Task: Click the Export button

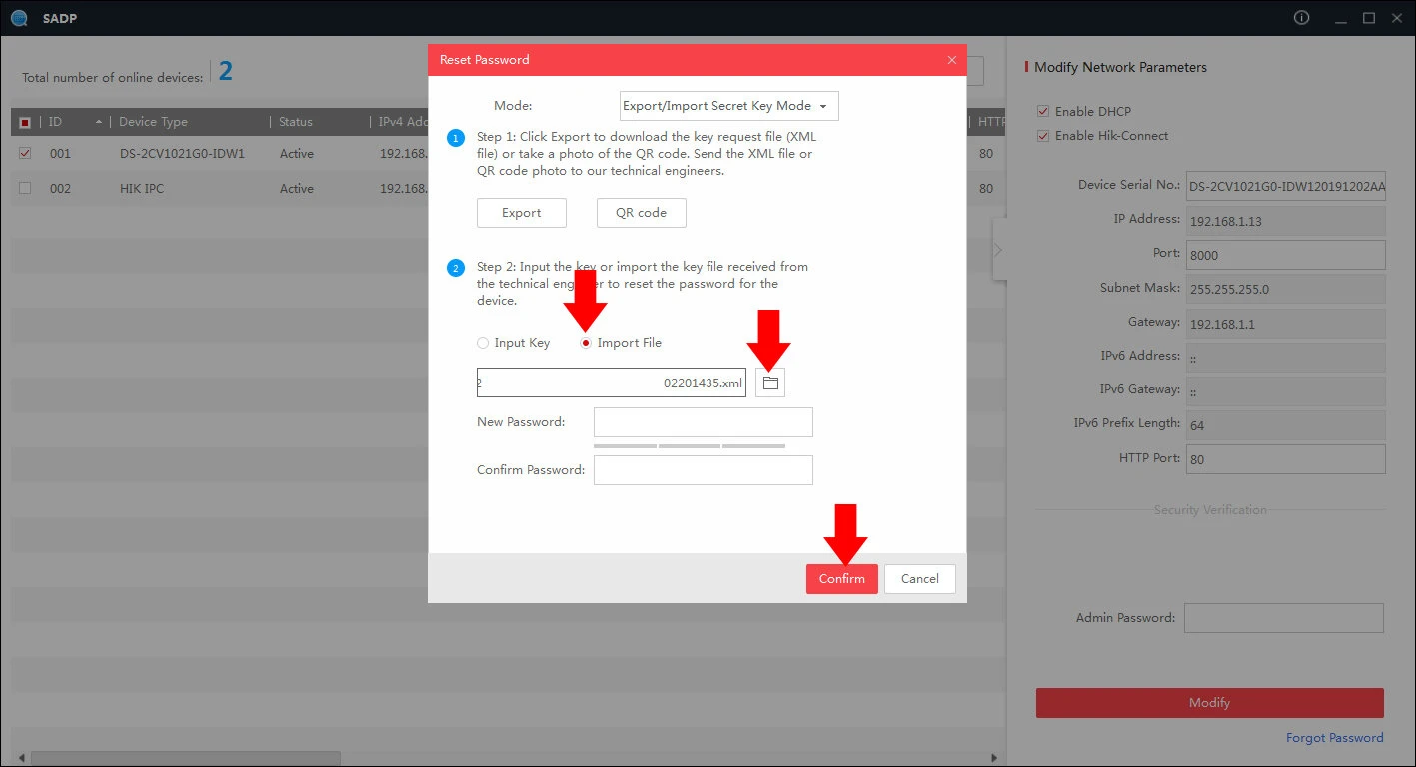Action: (x=521, y=213)
